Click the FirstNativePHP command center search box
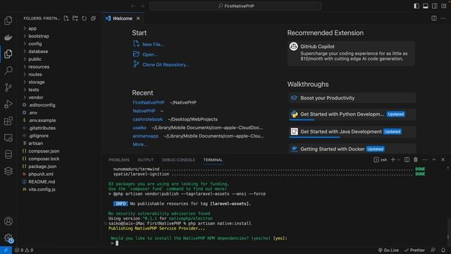 tap(235, 6)
